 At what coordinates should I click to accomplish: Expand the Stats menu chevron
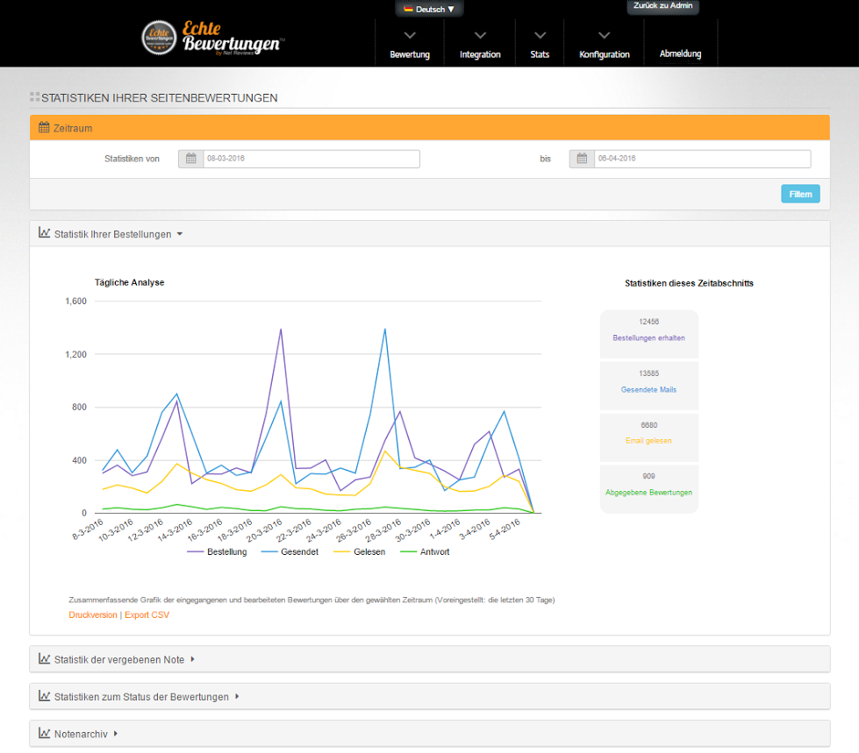tap(540, 36)
